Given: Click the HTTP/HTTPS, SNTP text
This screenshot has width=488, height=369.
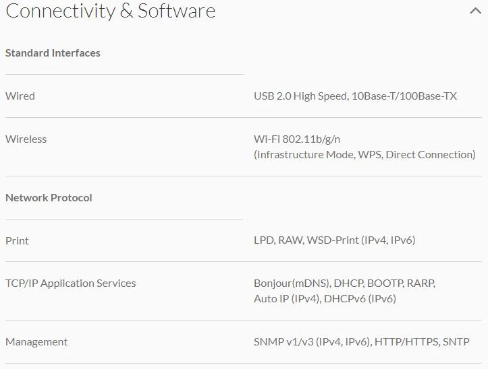Looking at the screenshot, I should pos(422,341).
